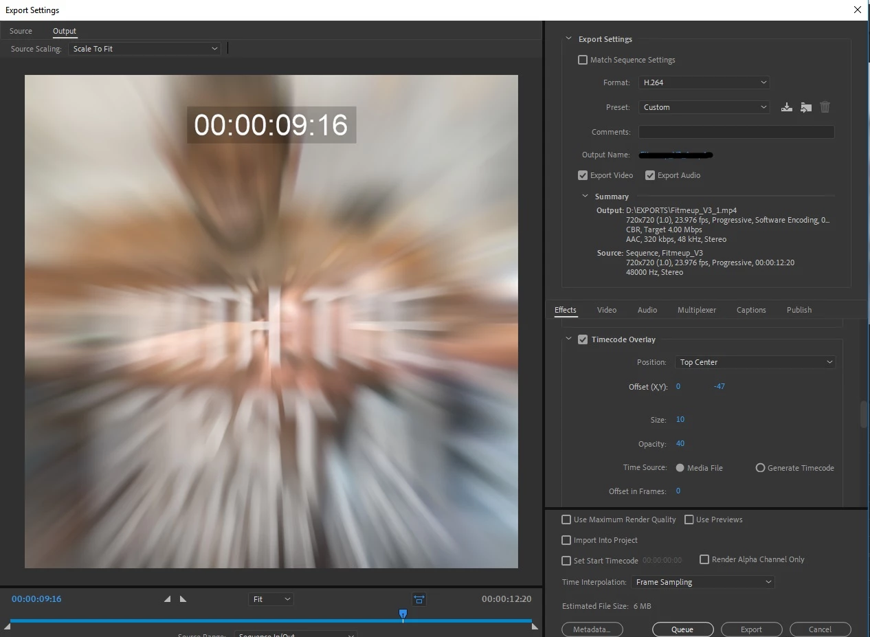
Task: Switch to the Output tab
Action: 65,31
